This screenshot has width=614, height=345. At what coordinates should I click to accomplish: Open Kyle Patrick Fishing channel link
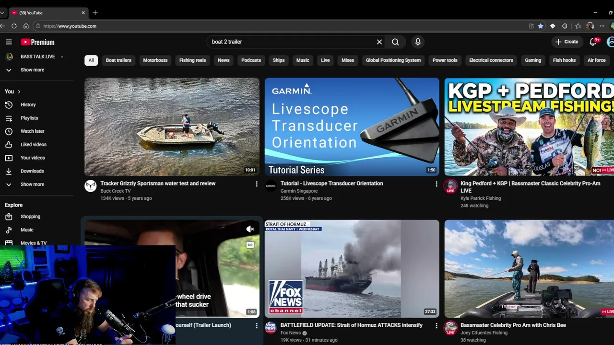pos(481,198)
